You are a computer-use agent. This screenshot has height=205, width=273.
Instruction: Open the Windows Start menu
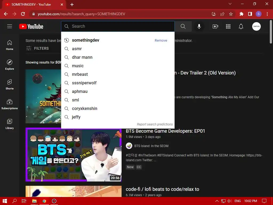tap(5, 201)
